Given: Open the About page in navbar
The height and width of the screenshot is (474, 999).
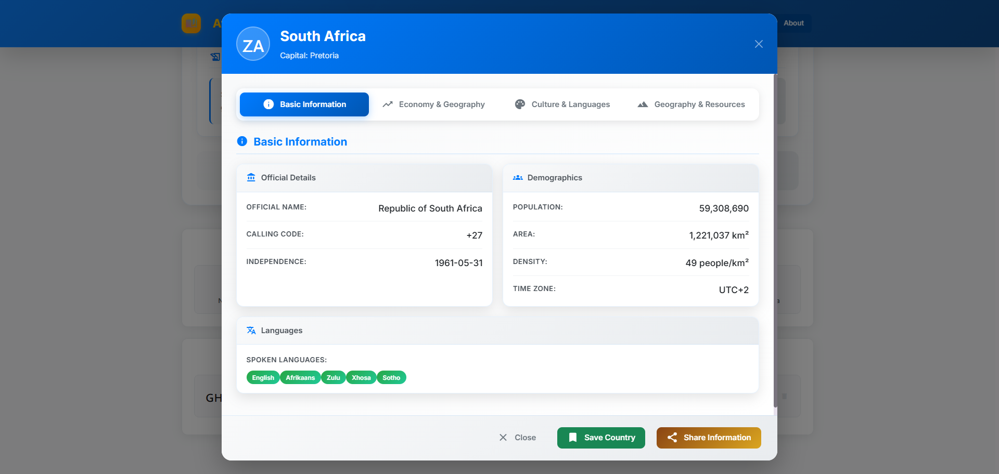Looking at the screenshot, I should (x=793, y=23).
